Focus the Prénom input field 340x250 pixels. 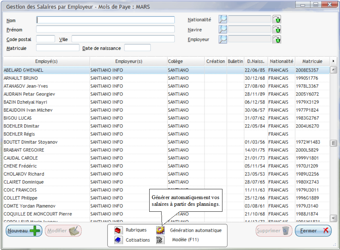click(x=105, y=29)
